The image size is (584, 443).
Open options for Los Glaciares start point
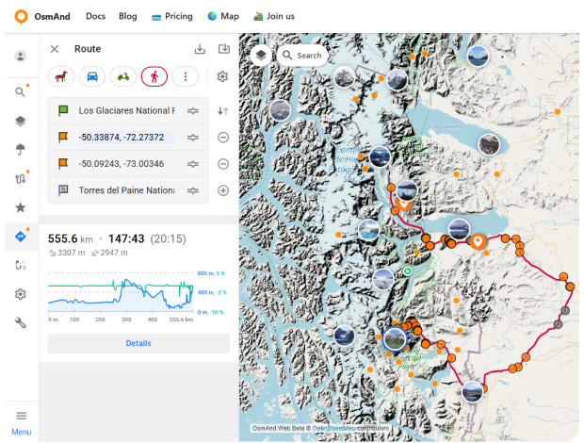tap(193, 111)
